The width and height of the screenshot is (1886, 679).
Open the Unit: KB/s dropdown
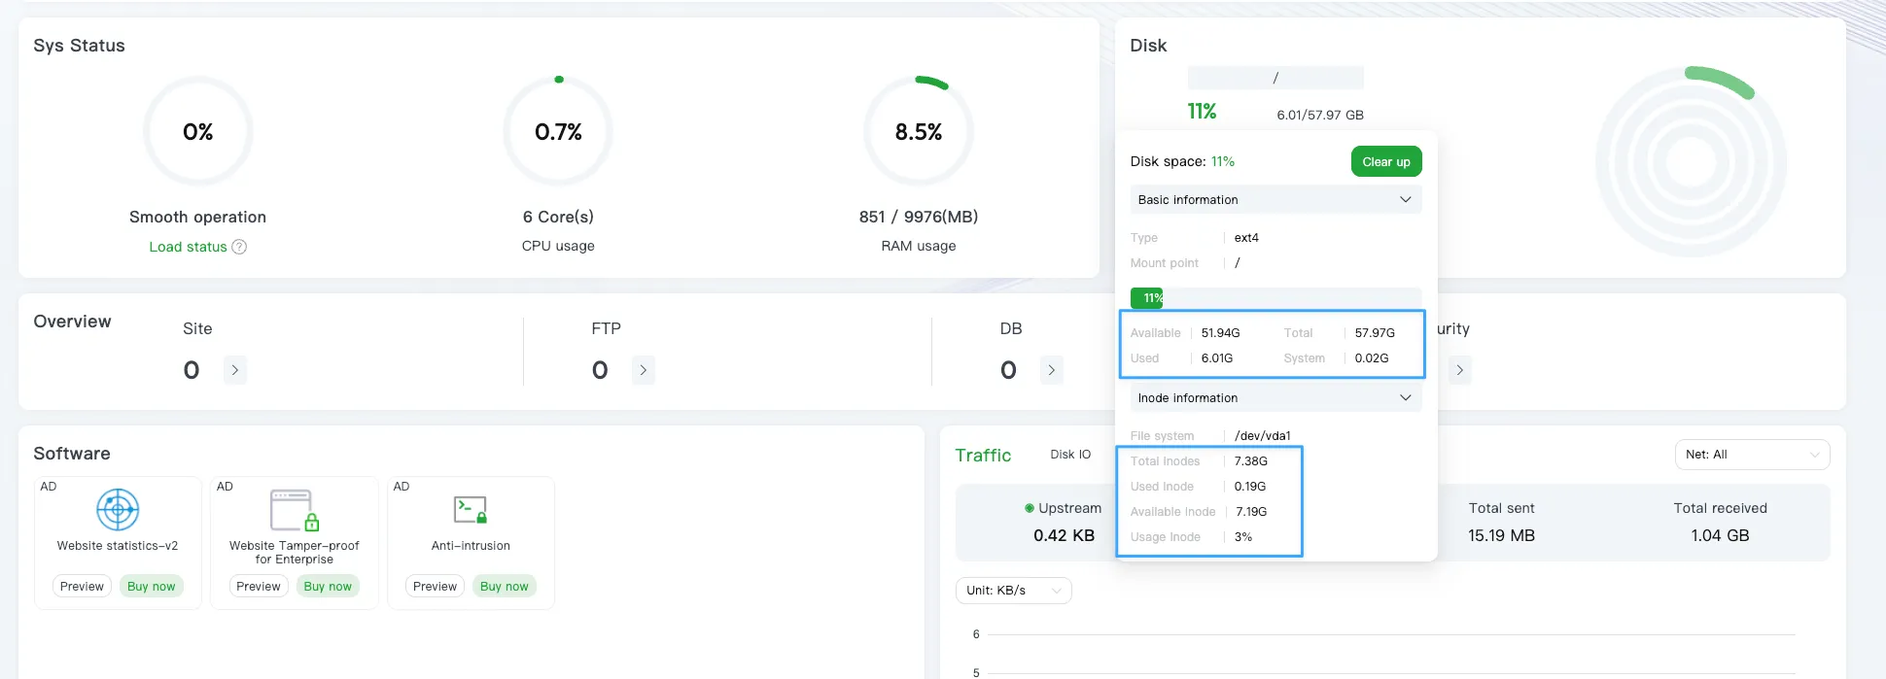point(1013,591)
